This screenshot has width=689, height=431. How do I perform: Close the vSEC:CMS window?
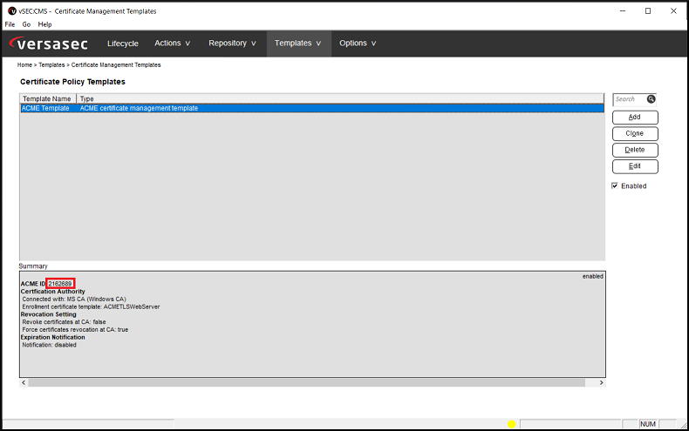[673, 11]
